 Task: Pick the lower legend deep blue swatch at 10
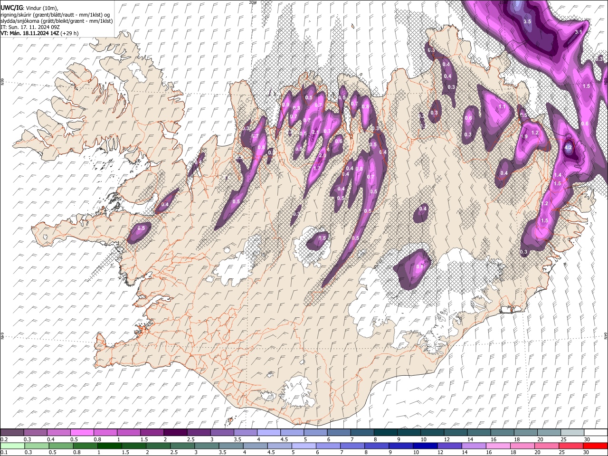(424, 446)
